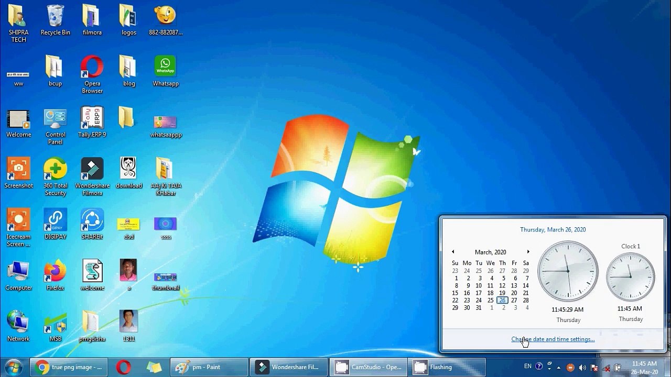Launch the Whatsapp desktop shortcut

pyautogui.click(x=166, y=71)
